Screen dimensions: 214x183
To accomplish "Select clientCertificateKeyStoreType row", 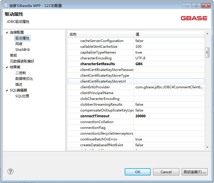I will tap(136, 76).
